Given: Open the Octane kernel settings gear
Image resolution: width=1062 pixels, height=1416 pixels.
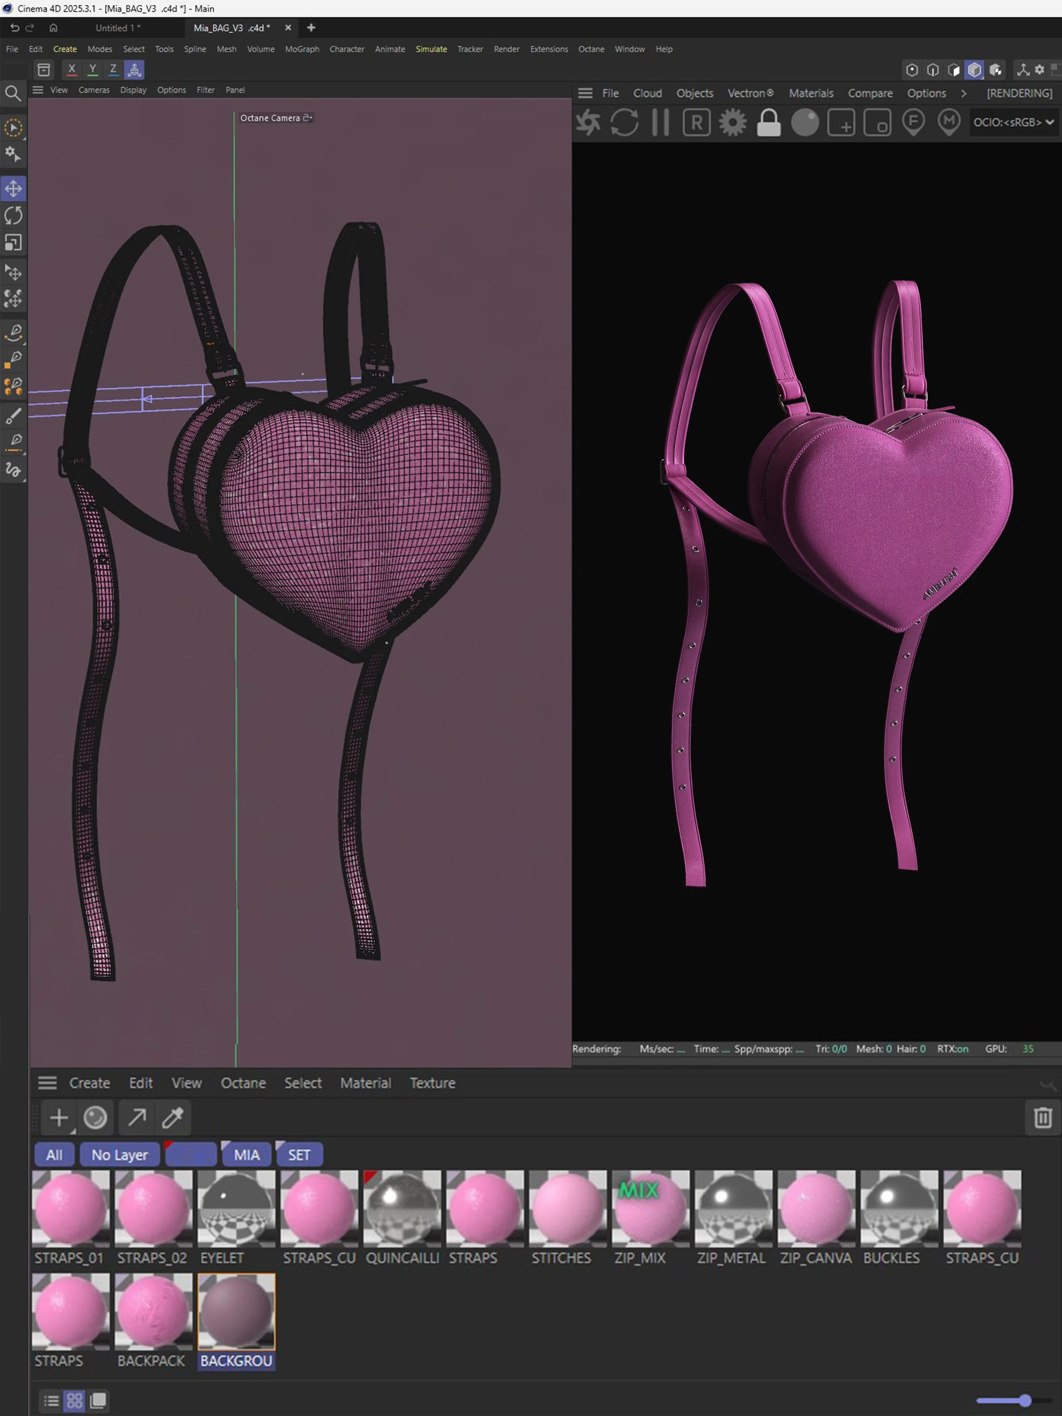Looking at the screenshot, I should click(x=732, y=122).
